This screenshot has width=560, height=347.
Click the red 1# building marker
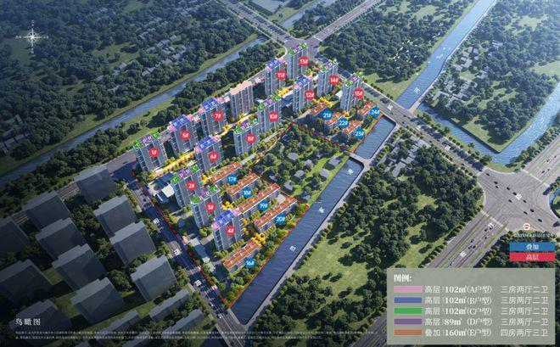[154, 153]
